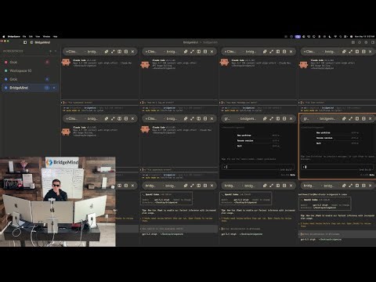This screenshot has height=282, width=376.
Task: Click the date and time in macOS menu bar
Action: 364,37
